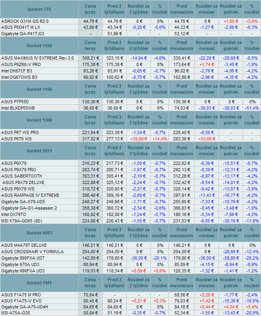Click the Socket 1155 section header
Screen dimensions: 261x316
tap(39, 46)
